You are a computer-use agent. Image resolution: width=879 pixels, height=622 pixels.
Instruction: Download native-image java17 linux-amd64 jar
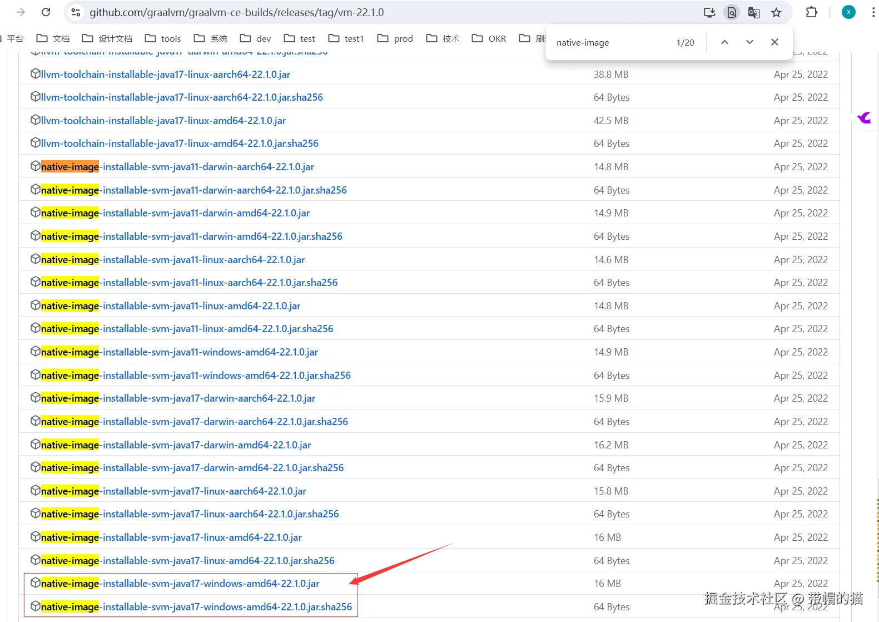(x=172, y=537)
